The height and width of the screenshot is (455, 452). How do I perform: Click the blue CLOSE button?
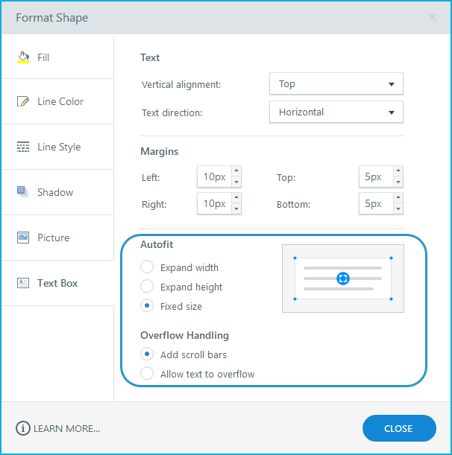click(399, 428)
